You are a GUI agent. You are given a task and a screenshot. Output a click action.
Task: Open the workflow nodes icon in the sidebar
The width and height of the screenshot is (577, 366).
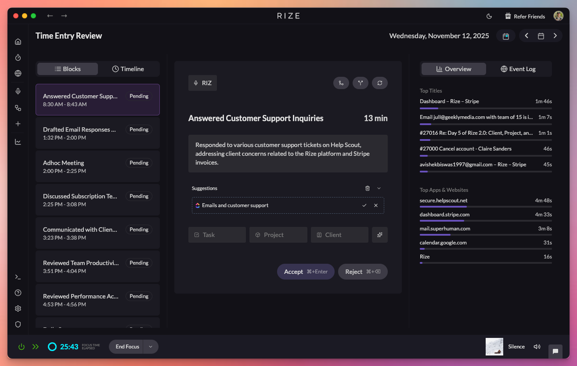click(x=18, y=108)
